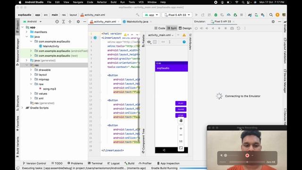Click the Expand All icon in Project panel
Image resolution: width=302 pixels, height=170 pixels.
coord(63,22)
